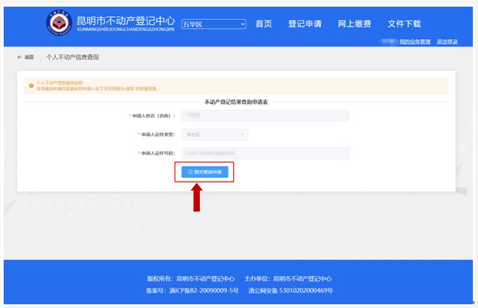Click the footer 主办单位 text

pyautogui.click(x=288, y=278)
